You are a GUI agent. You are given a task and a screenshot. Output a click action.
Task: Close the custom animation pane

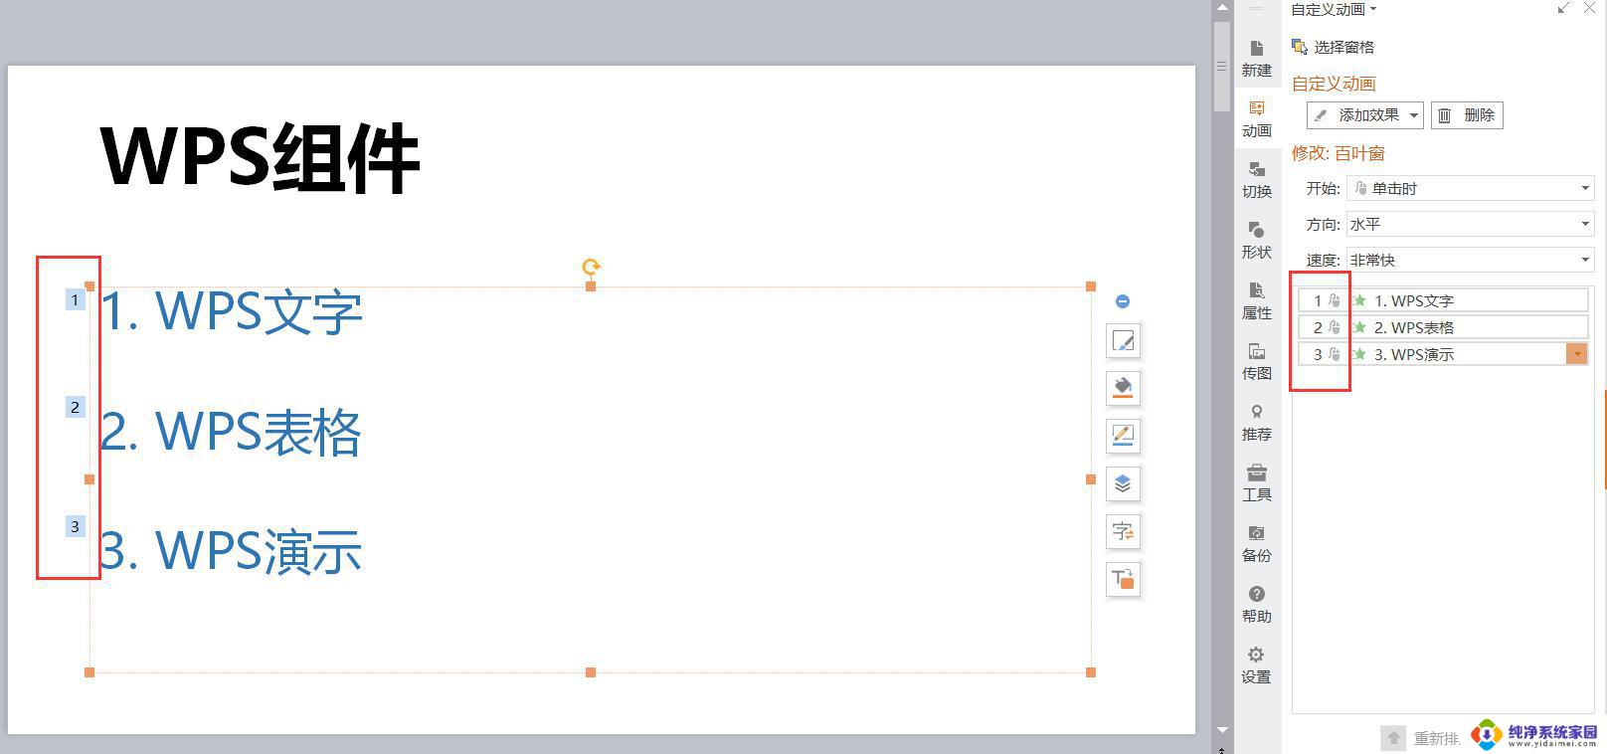click(x=1588, y=8)
